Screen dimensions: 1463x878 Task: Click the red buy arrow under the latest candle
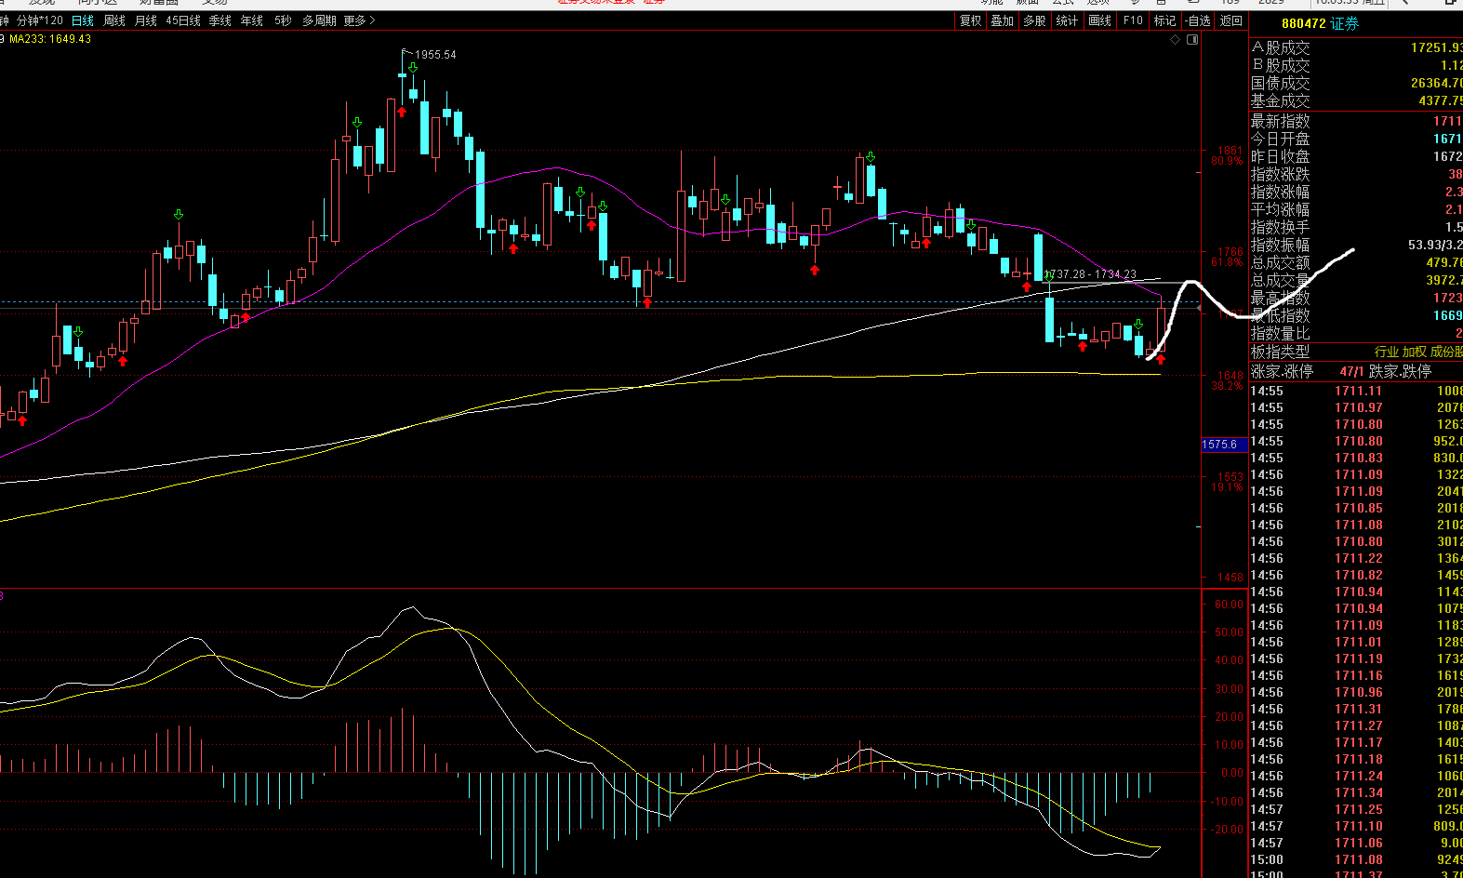tap(1161, 359)
